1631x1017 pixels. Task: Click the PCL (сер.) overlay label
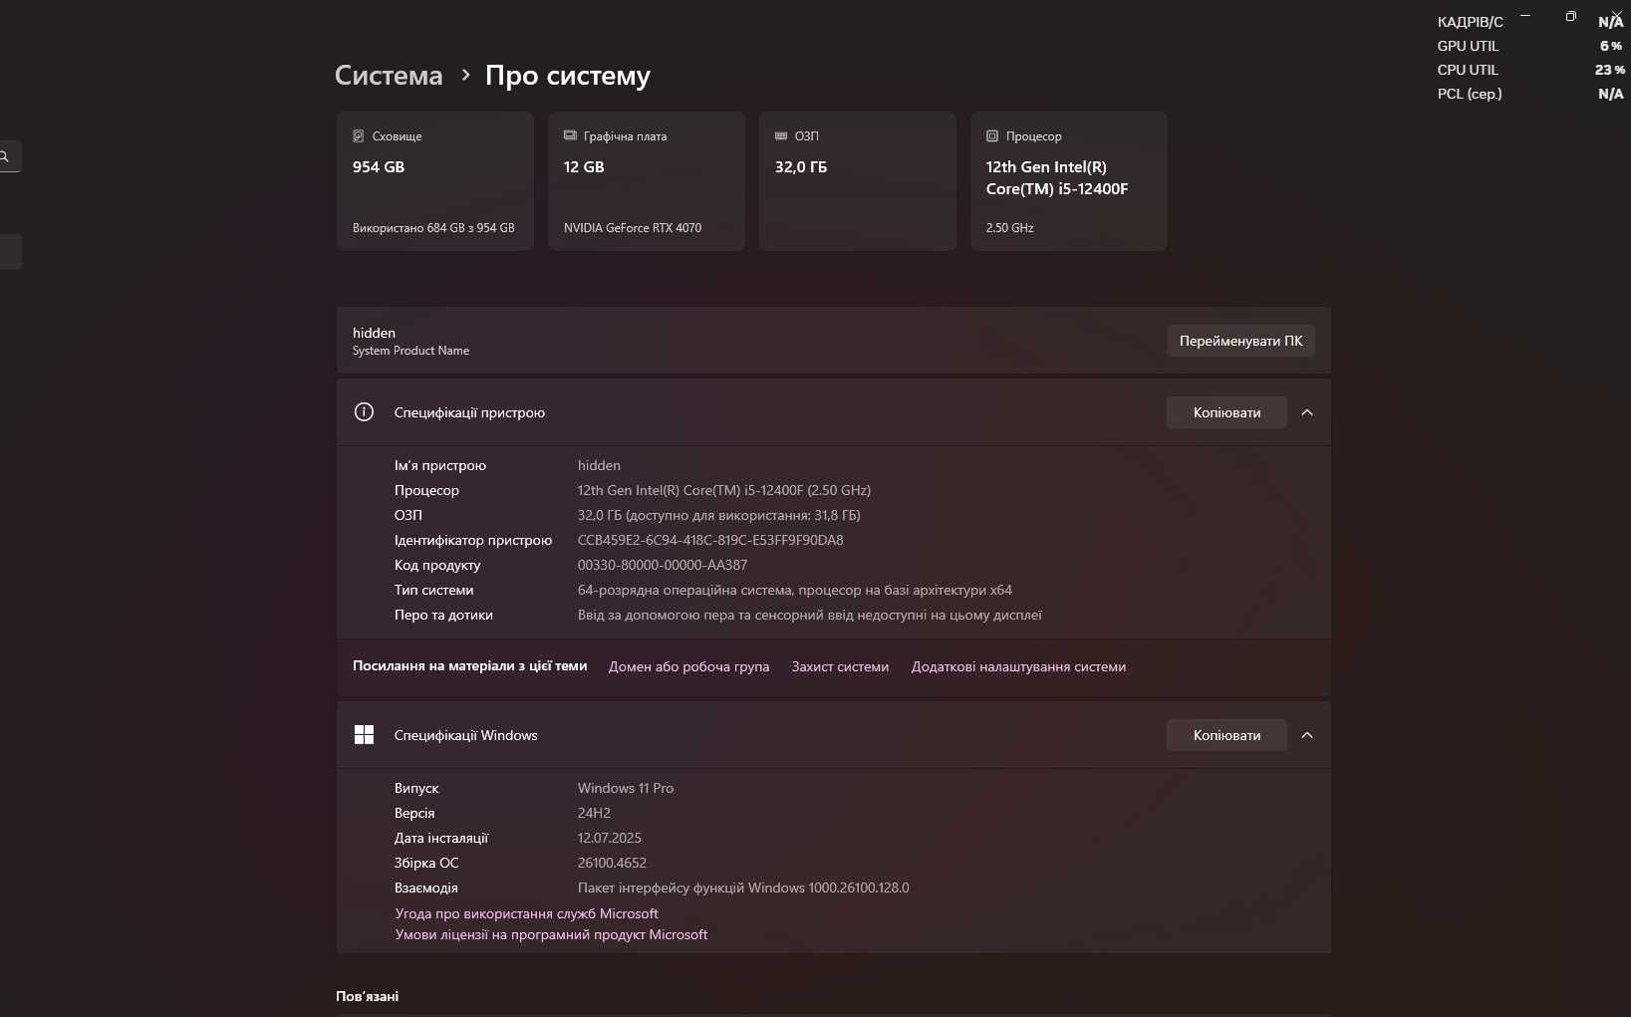click(1470, 94)
